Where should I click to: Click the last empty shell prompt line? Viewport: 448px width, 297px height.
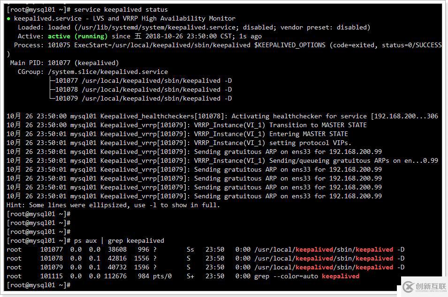pos(38,285)
